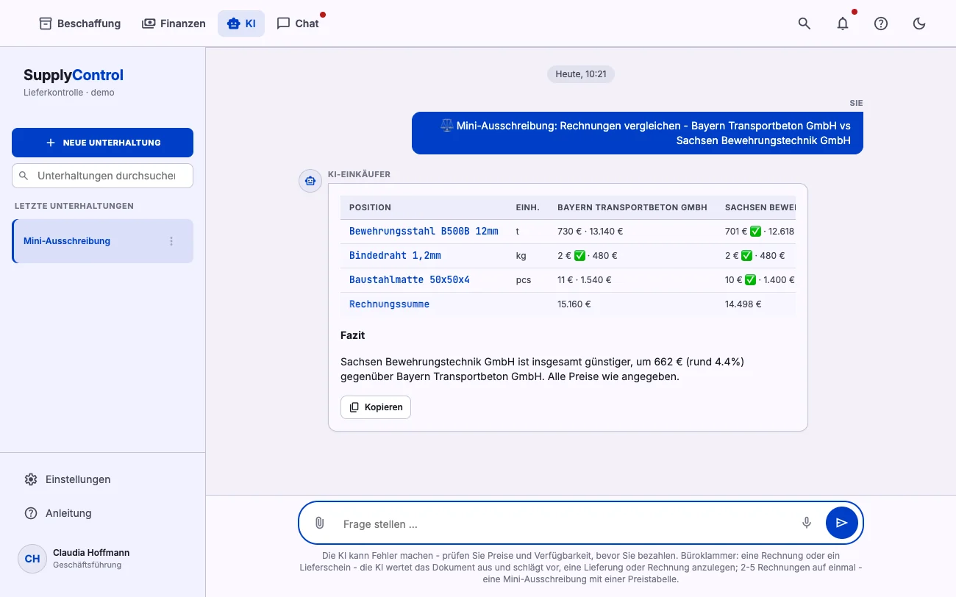Click the CH user avatar
Viewport: 956px width, 597px height.
tap(32, 559)
